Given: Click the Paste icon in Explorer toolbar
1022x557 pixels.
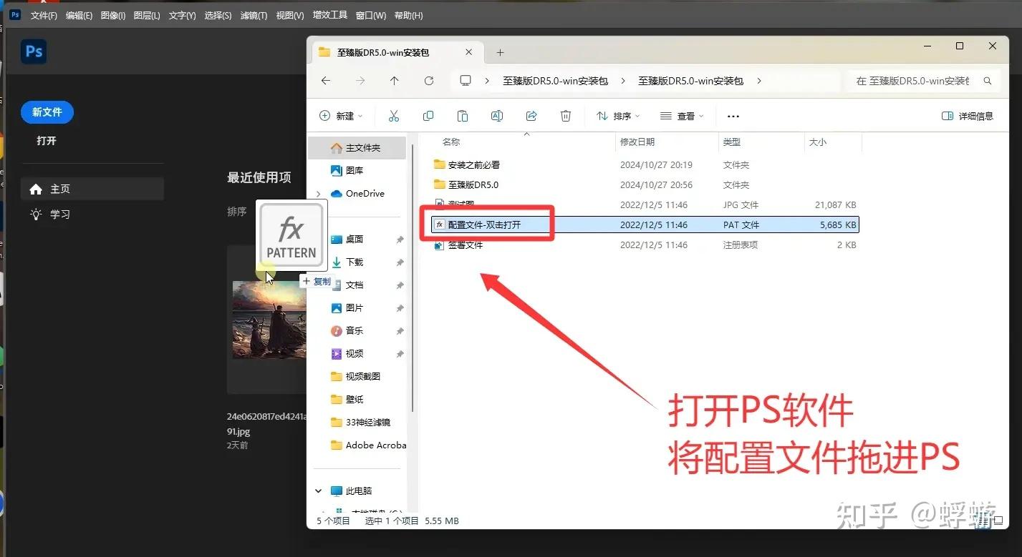Looking at the screenshot, I should click(x=462, y=115).
